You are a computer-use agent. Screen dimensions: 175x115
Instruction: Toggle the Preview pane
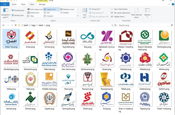[x=17, y=10]
